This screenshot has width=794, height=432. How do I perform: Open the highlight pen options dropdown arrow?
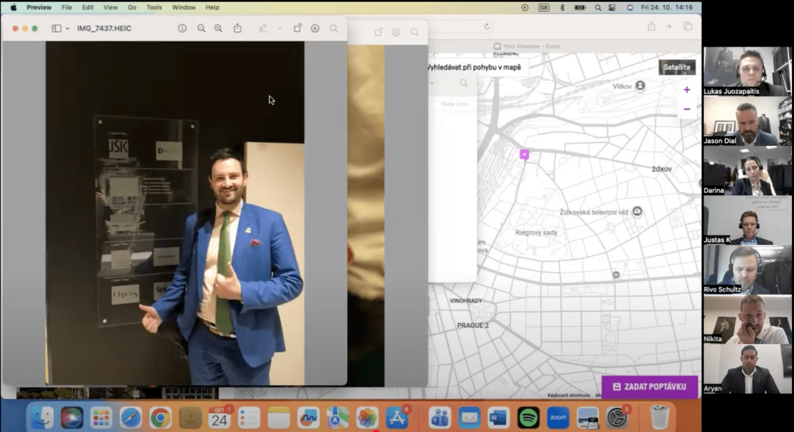279,29
